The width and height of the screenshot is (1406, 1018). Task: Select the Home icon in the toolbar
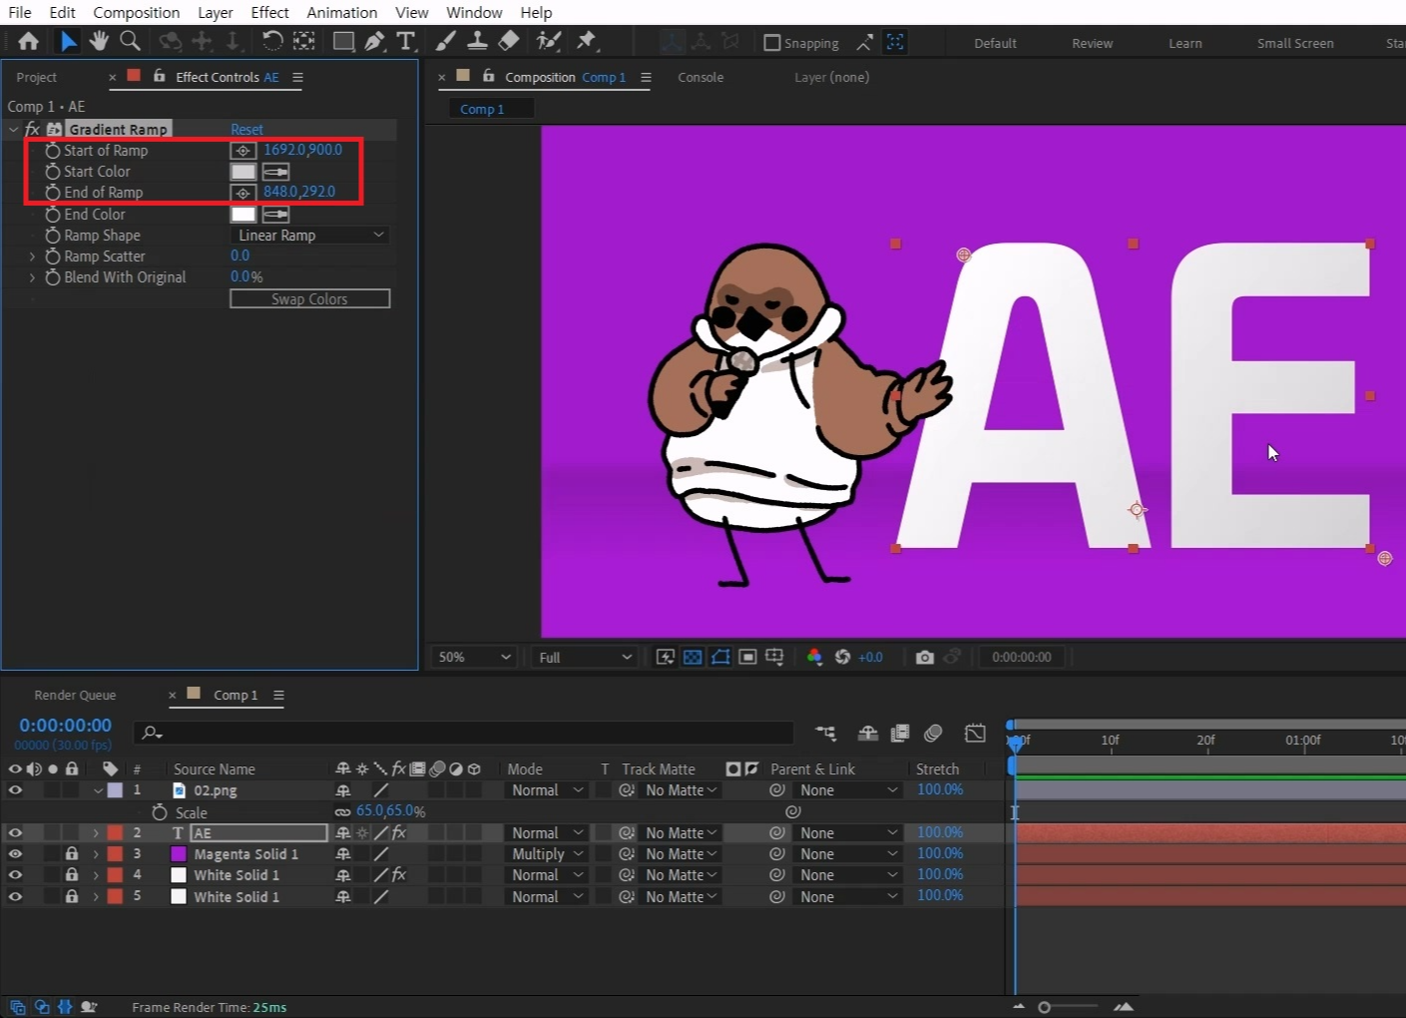[x=28, y=41]
